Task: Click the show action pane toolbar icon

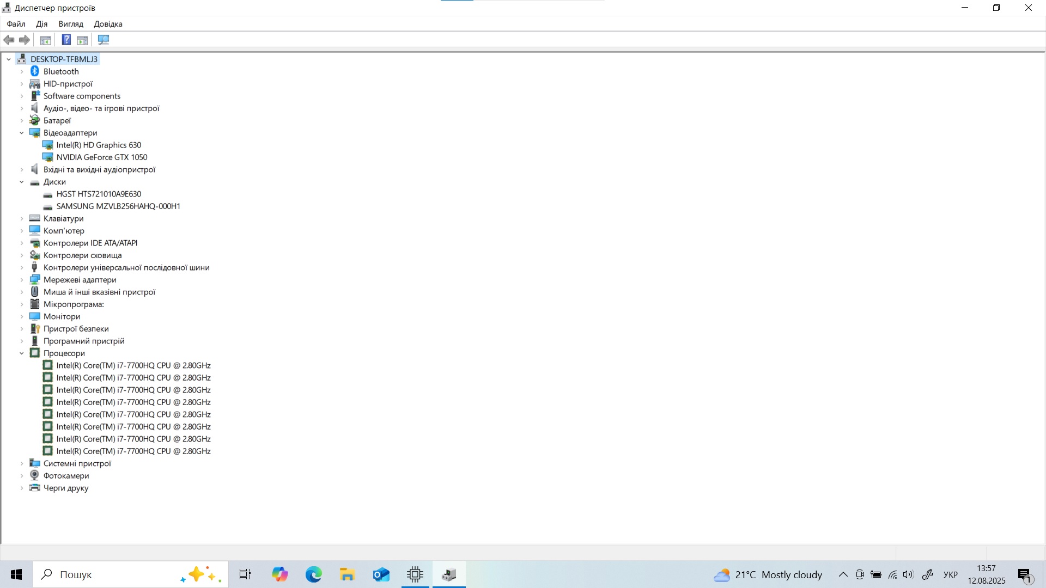Action: point(82,40)
